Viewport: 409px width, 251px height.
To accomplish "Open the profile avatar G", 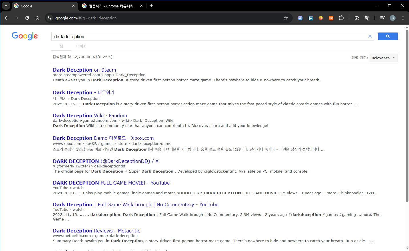I will (393, 18).
